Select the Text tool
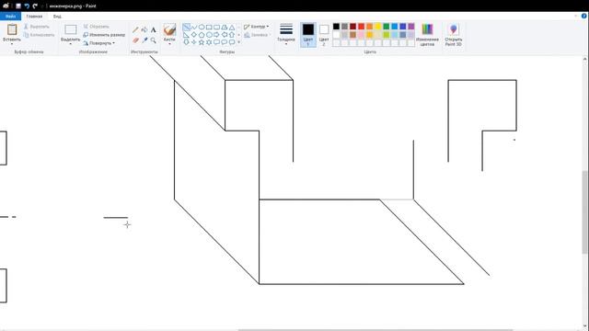Image resolution: width=589 pixels, height=331 pixels. point(154,29)
